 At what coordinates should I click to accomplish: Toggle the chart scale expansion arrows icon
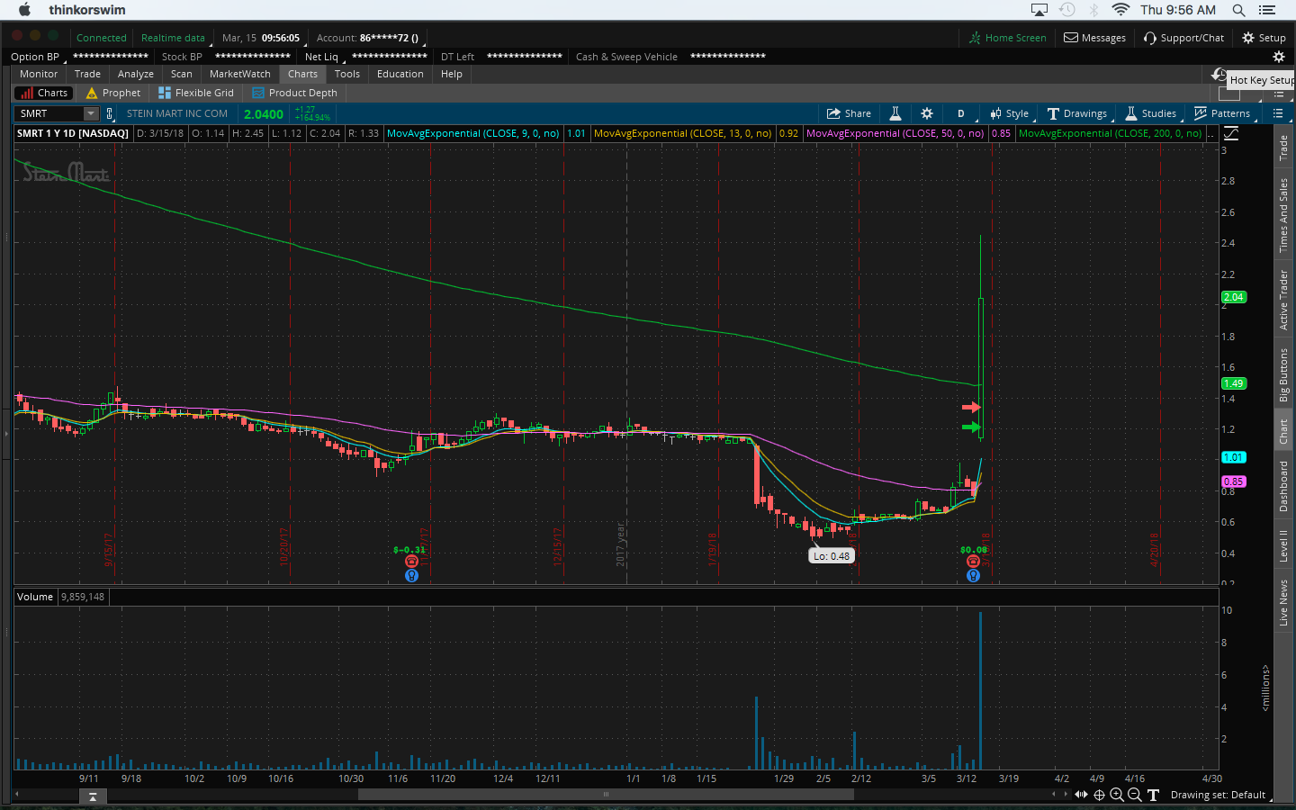coord(1081,795)
